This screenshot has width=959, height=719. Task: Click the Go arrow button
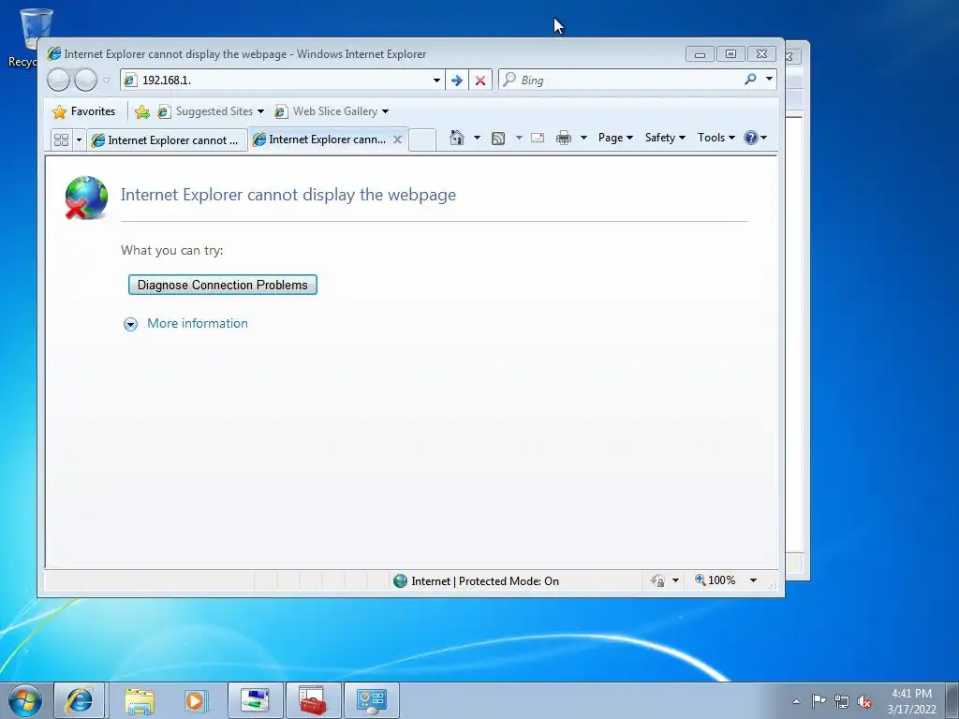point(457,81)
